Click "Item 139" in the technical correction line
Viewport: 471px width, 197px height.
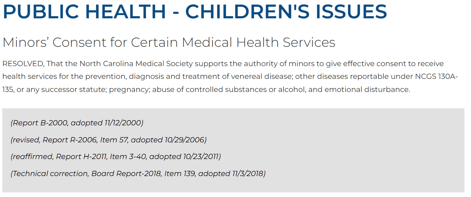click(x=181, y=174)
